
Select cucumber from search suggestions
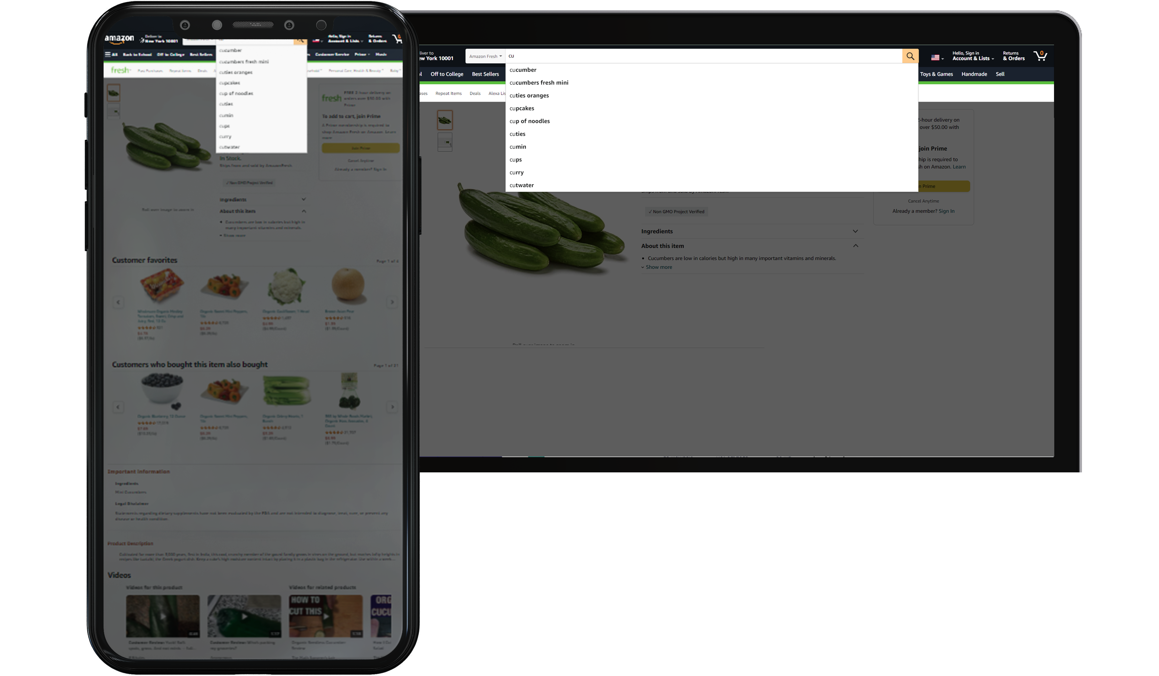tap(522, 69)
